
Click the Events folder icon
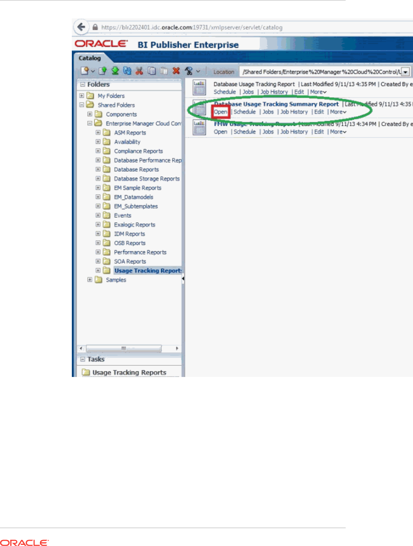[x=107, y=215]
